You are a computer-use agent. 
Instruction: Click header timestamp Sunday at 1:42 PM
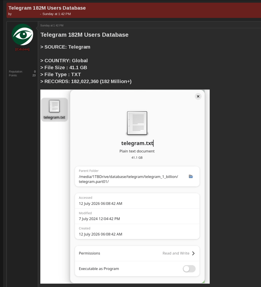pyautogui.click(x=57, y=14)
